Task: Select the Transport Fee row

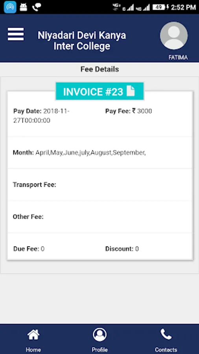Action: coord(99,184)
